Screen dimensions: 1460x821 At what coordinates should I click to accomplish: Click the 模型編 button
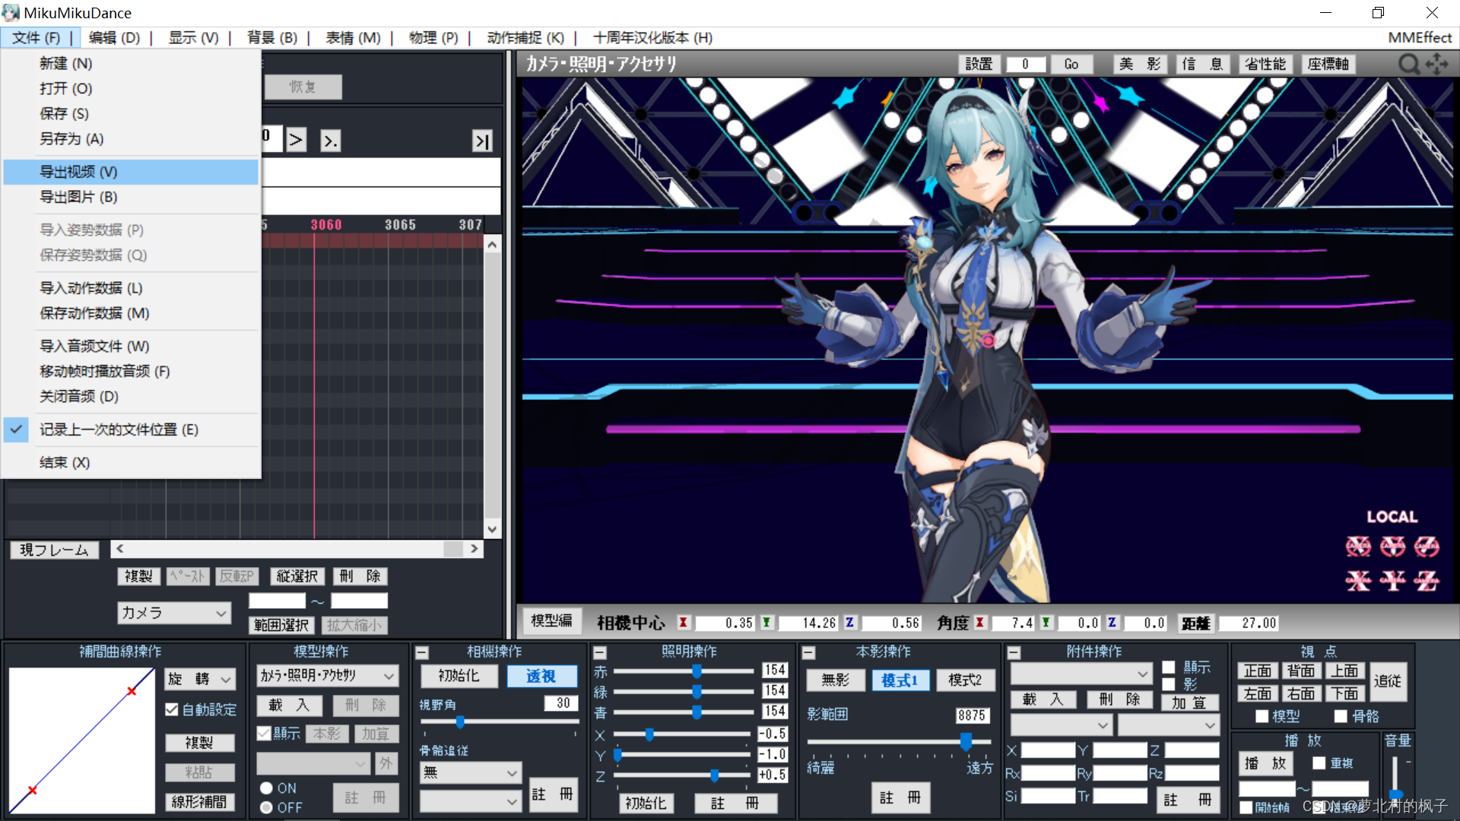tap(551, 621)
